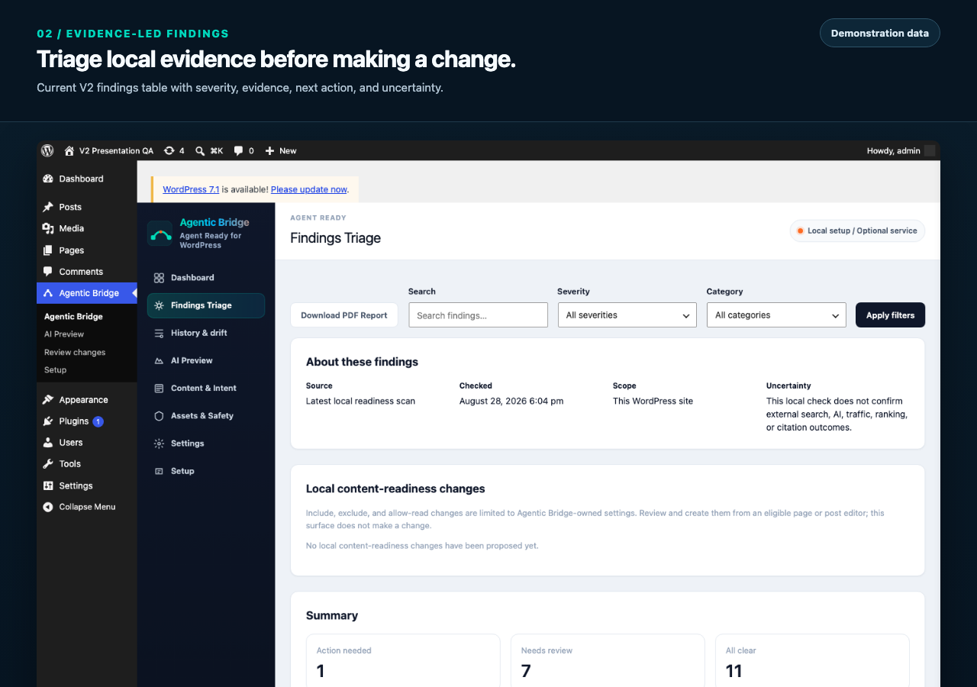Focus the Search findings input field
The width and height of the screenshot is (977, 687).
pos(479,315)
